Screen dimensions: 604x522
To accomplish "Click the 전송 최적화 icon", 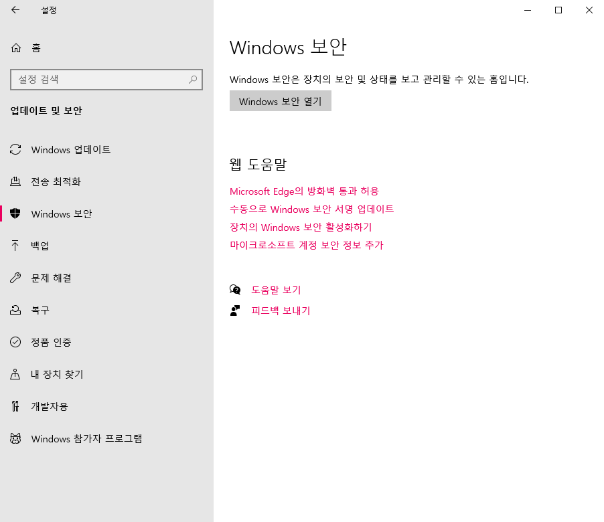I will pyautogui.click(x=15, y=181).
